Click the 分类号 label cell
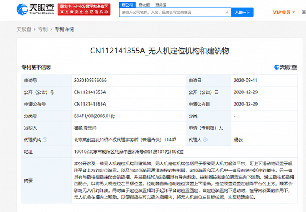Image resolution: width=306 pixels, height=212 pixels. 46,116
